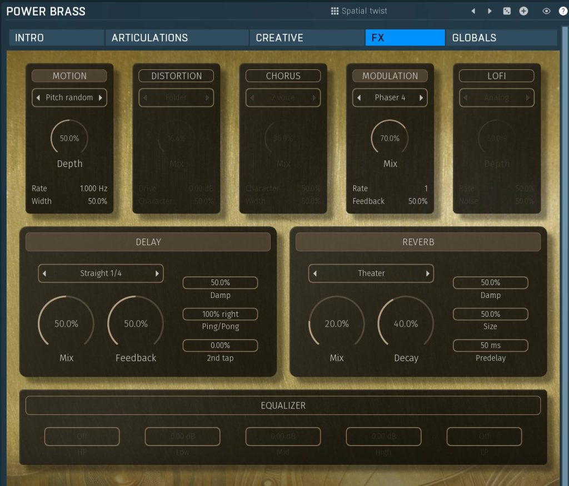Viewport: 569px width, 486px height.
Task: Click the plus icon in top bar
Action: pos(523,11)
